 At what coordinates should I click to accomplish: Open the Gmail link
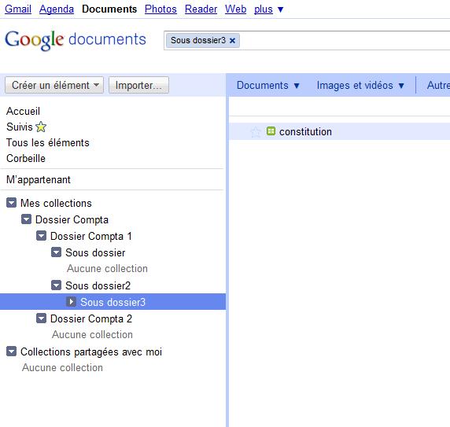(x=18, y=9)
